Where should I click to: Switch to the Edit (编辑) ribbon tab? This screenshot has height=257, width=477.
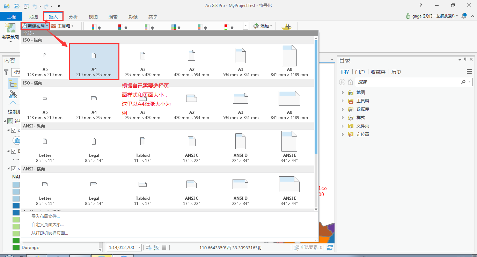pos(113,16)
